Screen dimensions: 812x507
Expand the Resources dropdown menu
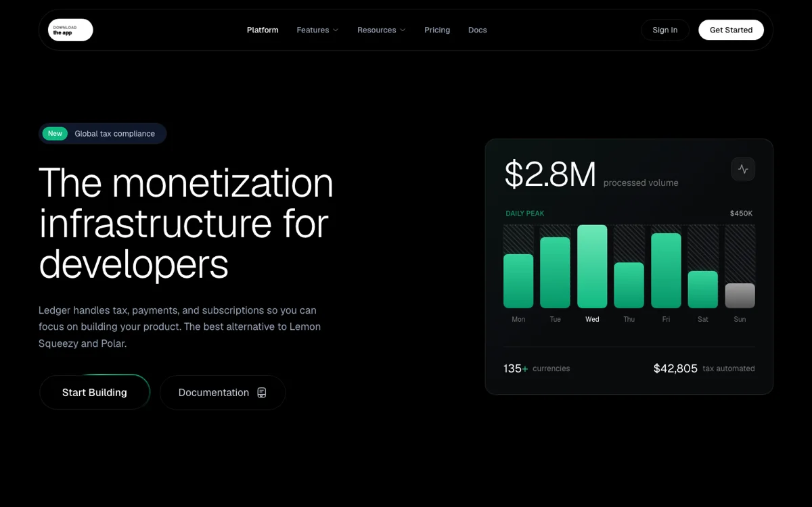pyautogui.click(x=382, y=30)
